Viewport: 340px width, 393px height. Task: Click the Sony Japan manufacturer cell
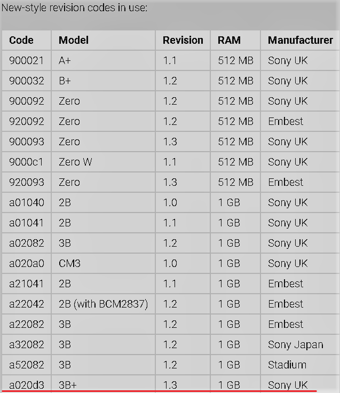coord(301,344)
